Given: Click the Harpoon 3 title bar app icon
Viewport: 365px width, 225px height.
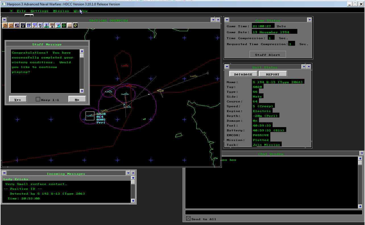Looking at the screenshot, I should (x=3, y=4).
